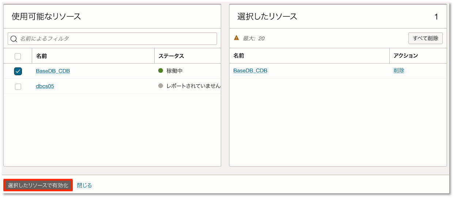Click 名前 column header in selected resources

239,56
